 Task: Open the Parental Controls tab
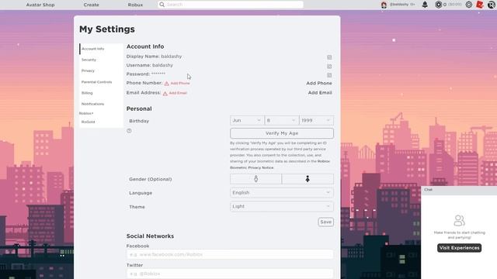click(101, 82)
